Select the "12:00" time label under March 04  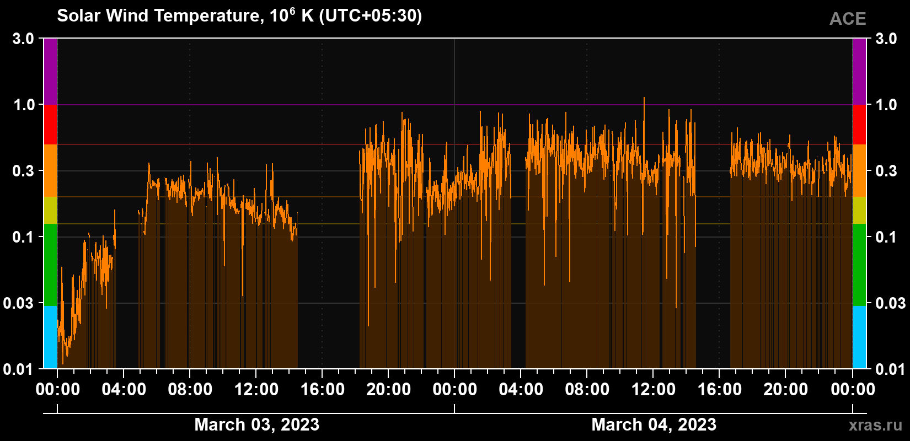coord(654,390)
